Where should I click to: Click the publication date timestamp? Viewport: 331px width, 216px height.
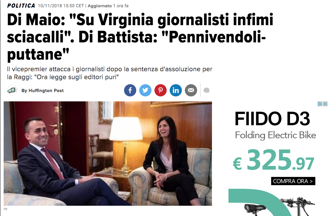click(61, 6)
